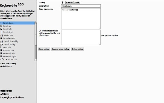
Task: Click the resize grip of Url filter textarea
Action: (100, 44)
